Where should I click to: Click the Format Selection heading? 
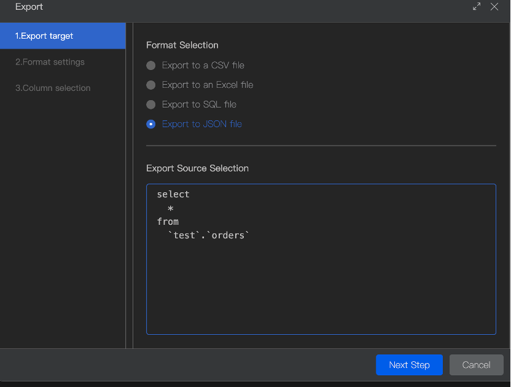click(182, 45)
